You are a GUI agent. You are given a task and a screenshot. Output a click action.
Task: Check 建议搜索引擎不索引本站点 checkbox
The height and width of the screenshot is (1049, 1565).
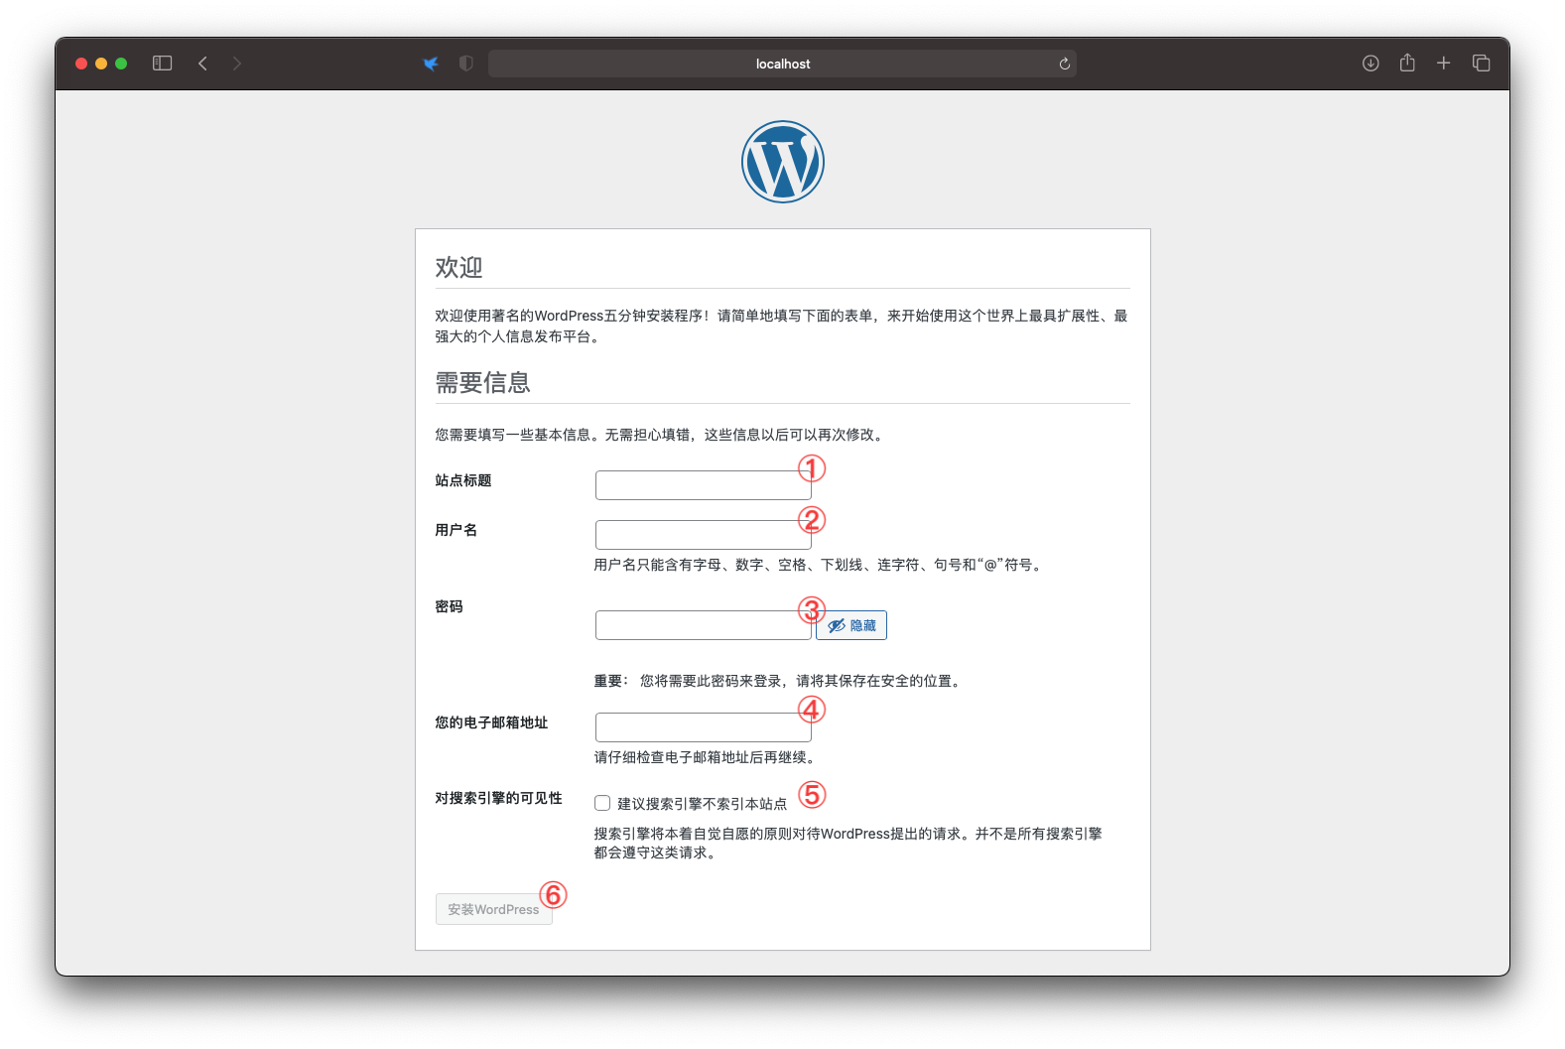point(602,803)
